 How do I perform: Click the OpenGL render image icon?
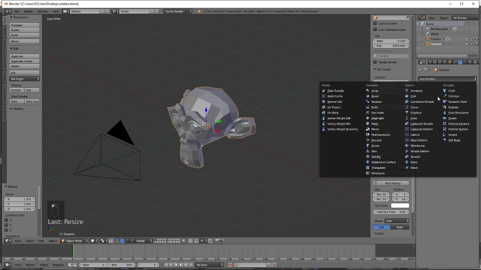[217, 241]
